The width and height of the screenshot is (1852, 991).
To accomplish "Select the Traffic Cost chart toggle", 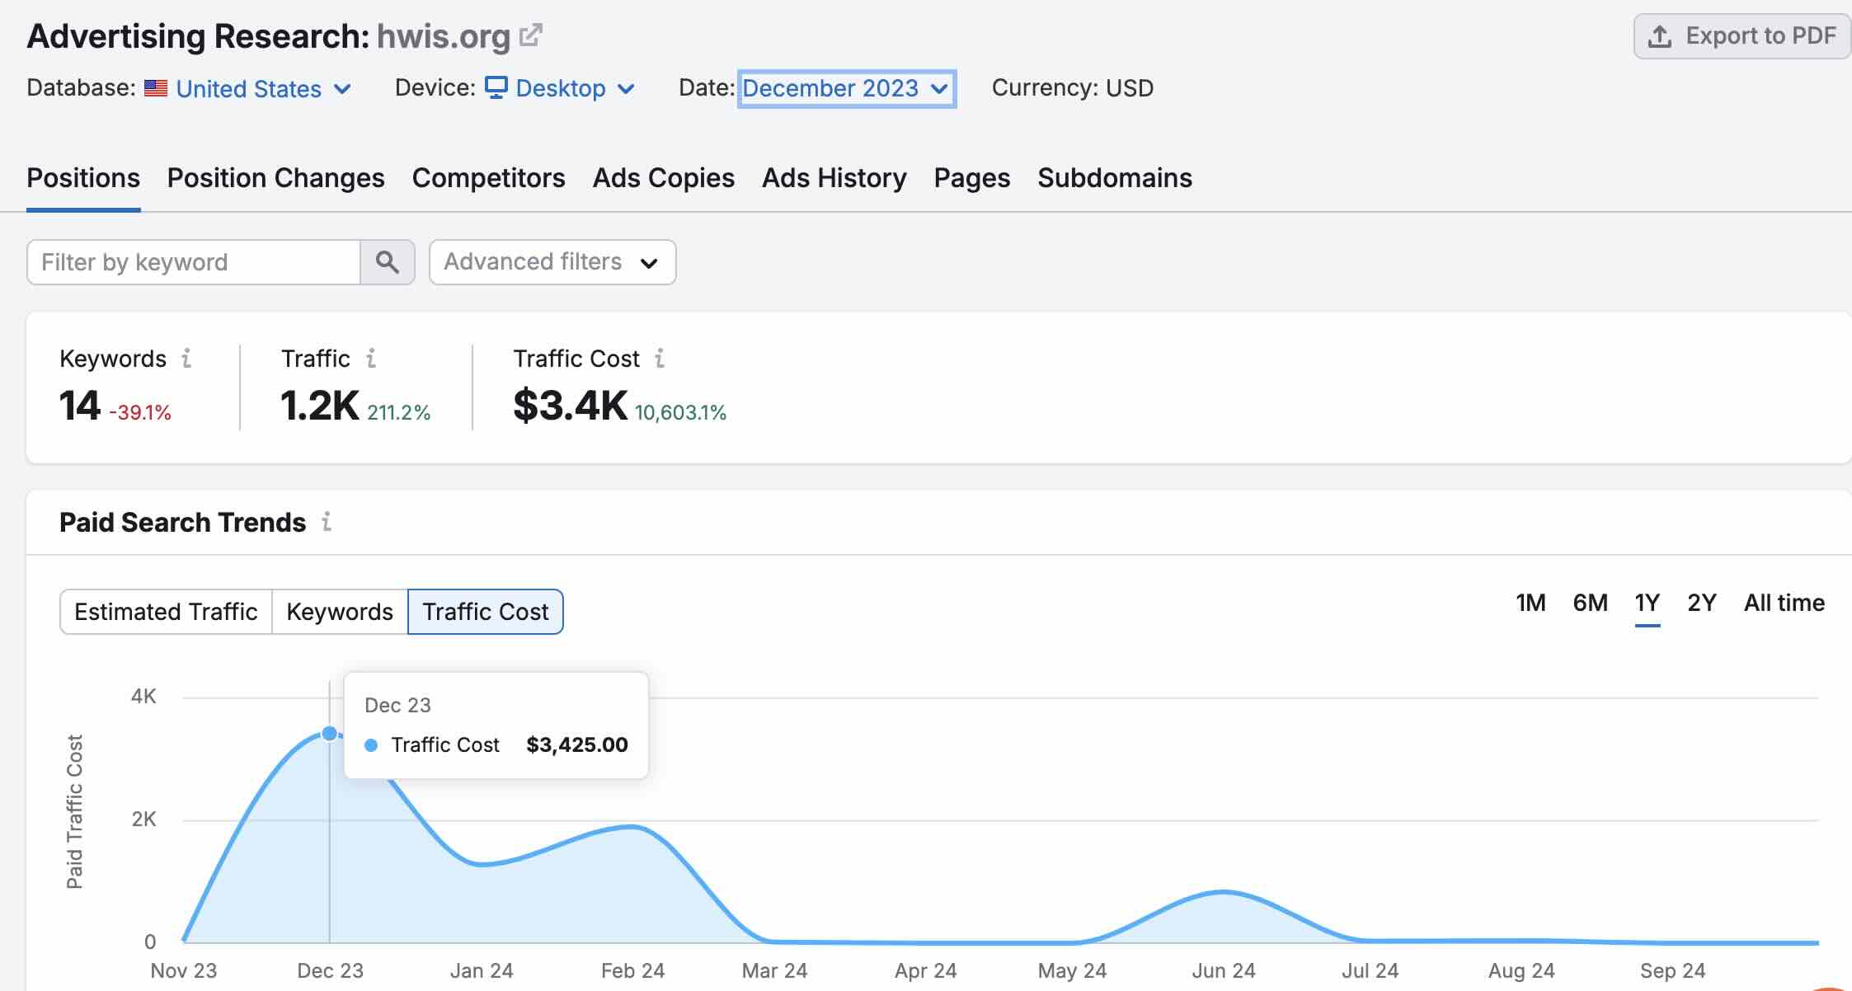I will point(486,612).
